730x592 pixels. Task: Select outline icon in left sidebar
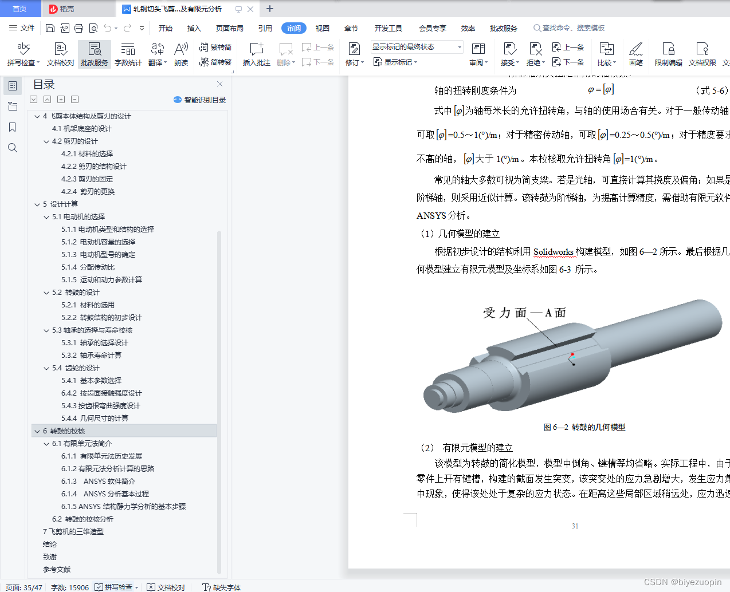coord(13,86)
